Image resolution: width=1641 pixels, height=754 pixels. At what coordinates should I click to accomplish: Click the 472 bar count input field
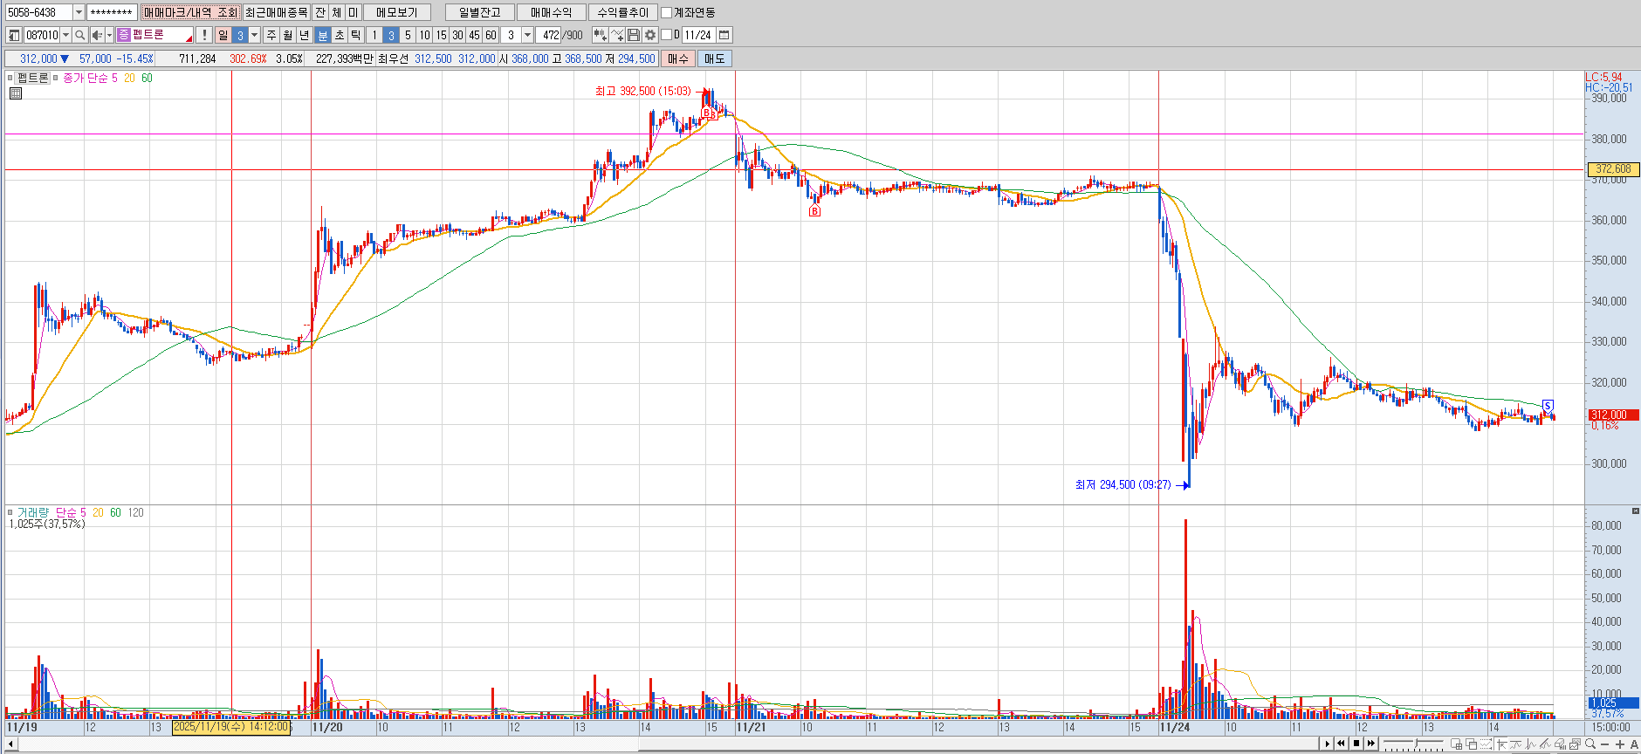548,35
